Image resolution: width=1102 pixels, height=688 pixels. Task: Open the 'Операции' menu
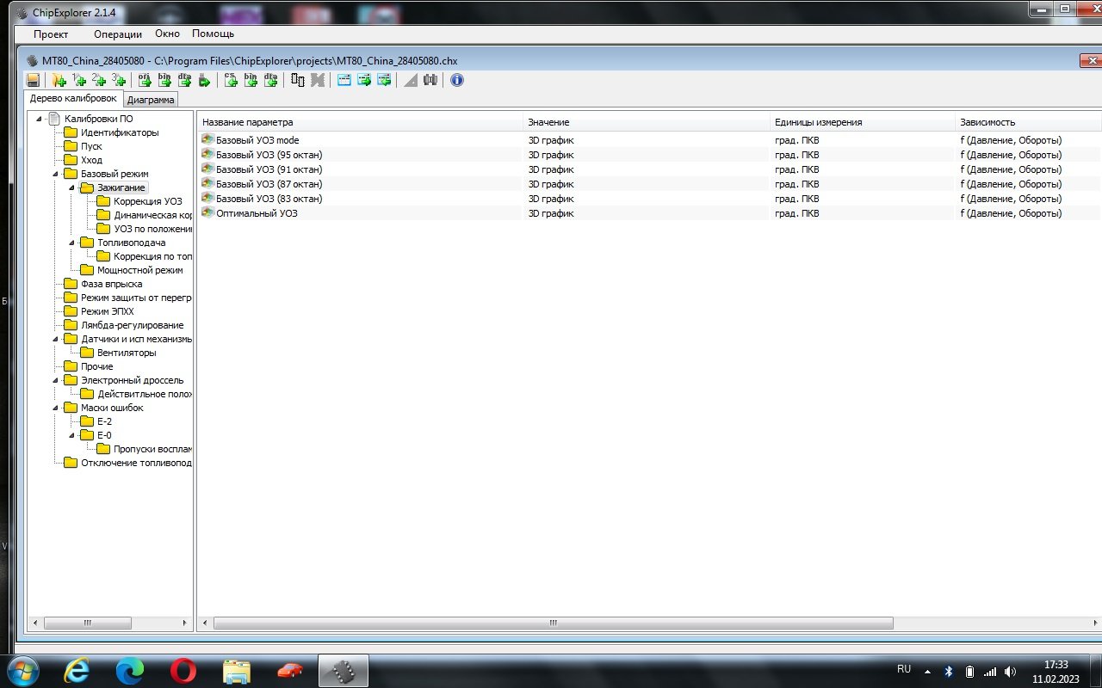(118, 34)
